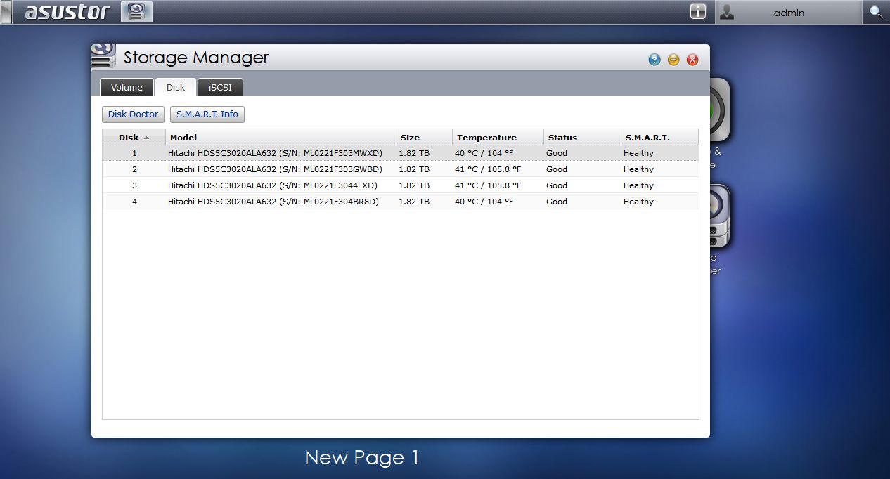The height and width of the screenshot is (479, 890).
Task: Select disk with serial ML0221F303GWBD
Action: [x=401, y=169]
